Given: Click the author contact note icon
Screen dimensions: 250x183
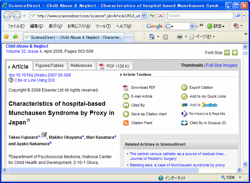Looking at the screenshot, I should (x=44, y=135).
